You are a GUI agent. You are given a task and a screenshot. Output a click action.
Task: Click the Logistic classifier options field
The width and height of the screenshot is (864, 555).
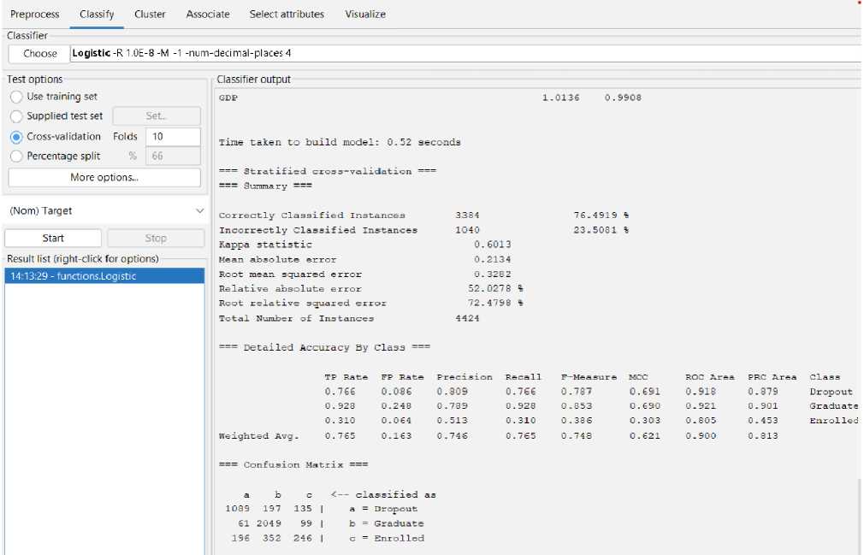(x=466, y=53)
